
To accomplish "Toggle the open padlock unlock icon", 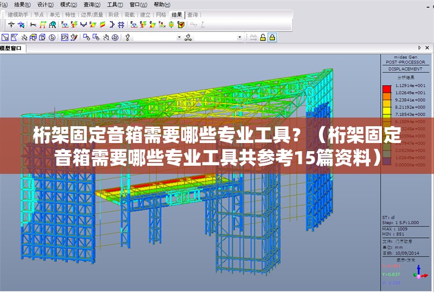I will 263,37.
